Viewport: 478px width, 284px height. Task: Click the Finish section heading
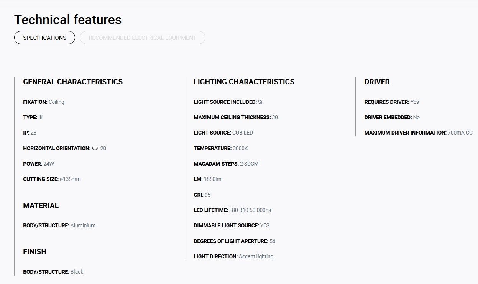(x=34, y=251)
